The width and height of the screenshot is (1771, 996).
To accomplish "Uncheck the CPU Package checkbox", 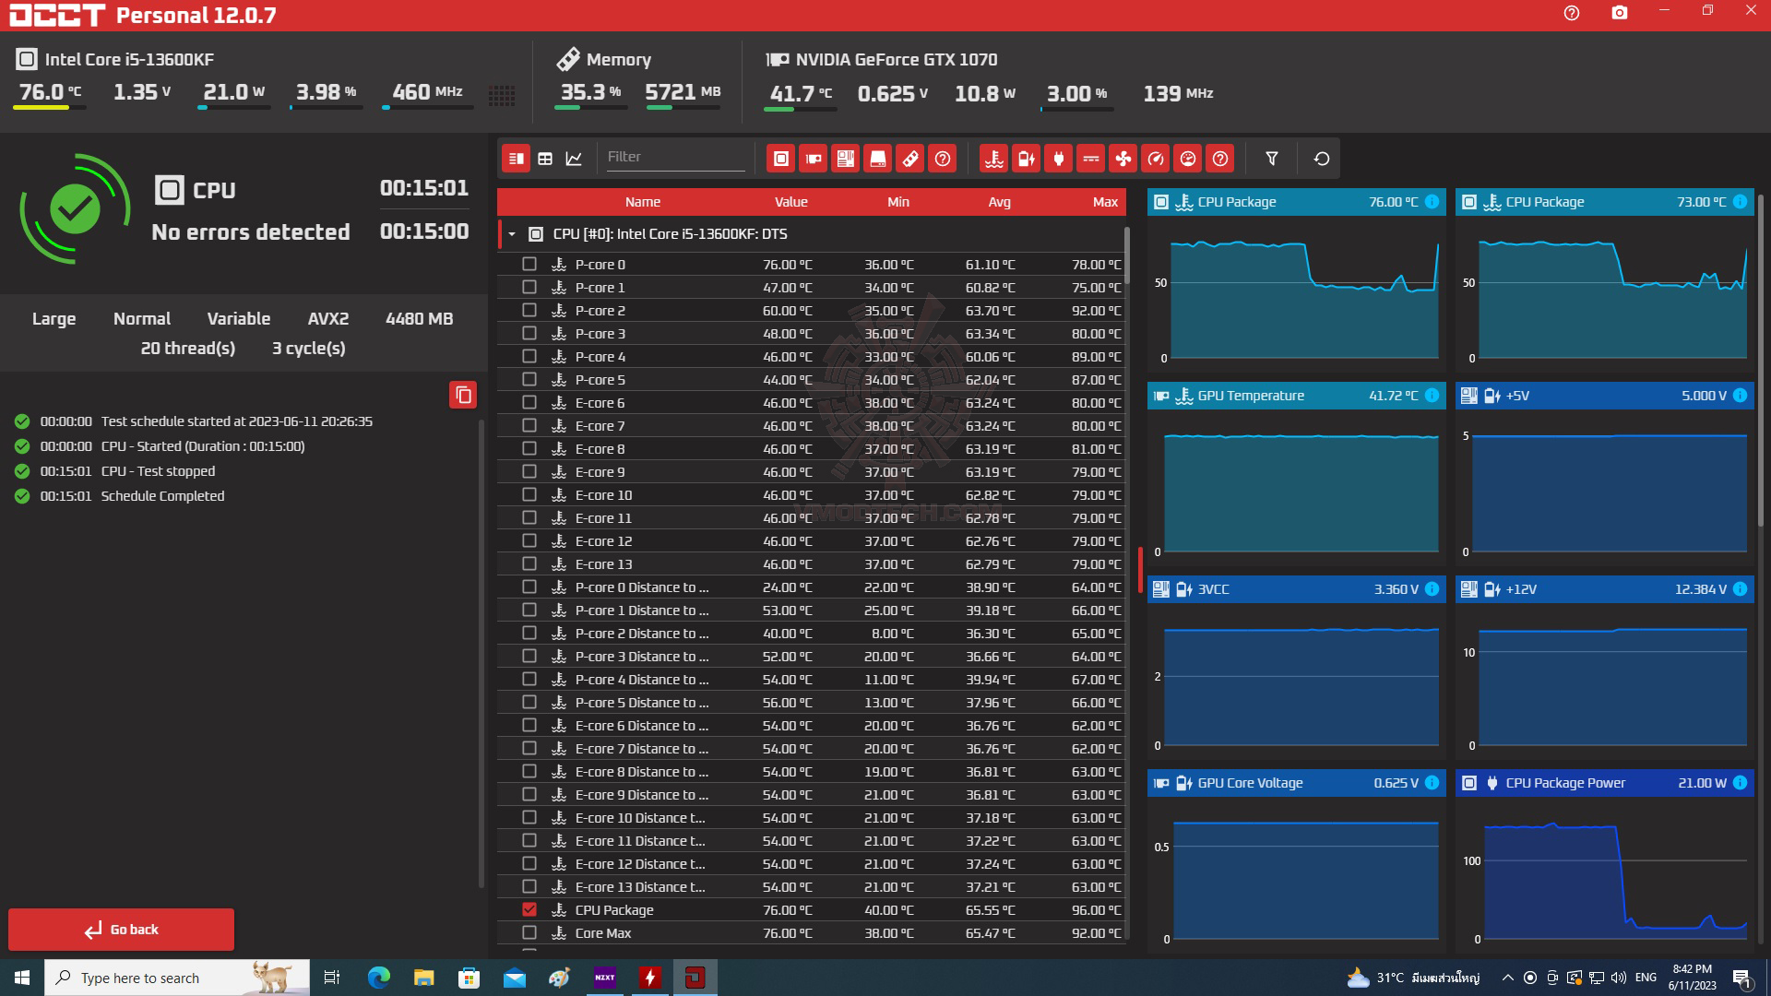I will (529, 909).
